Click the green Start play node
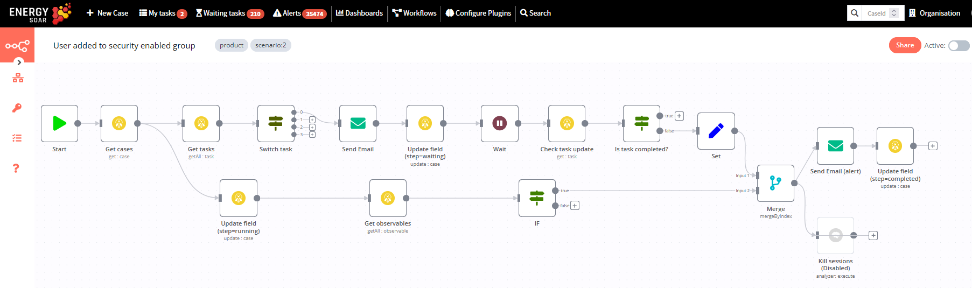 point(59,123)
